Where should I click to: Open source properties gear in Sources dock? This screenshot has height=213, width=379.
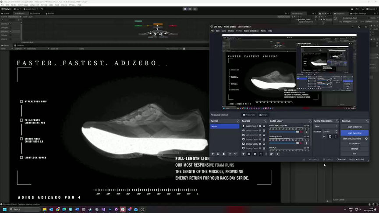point(255,154)
